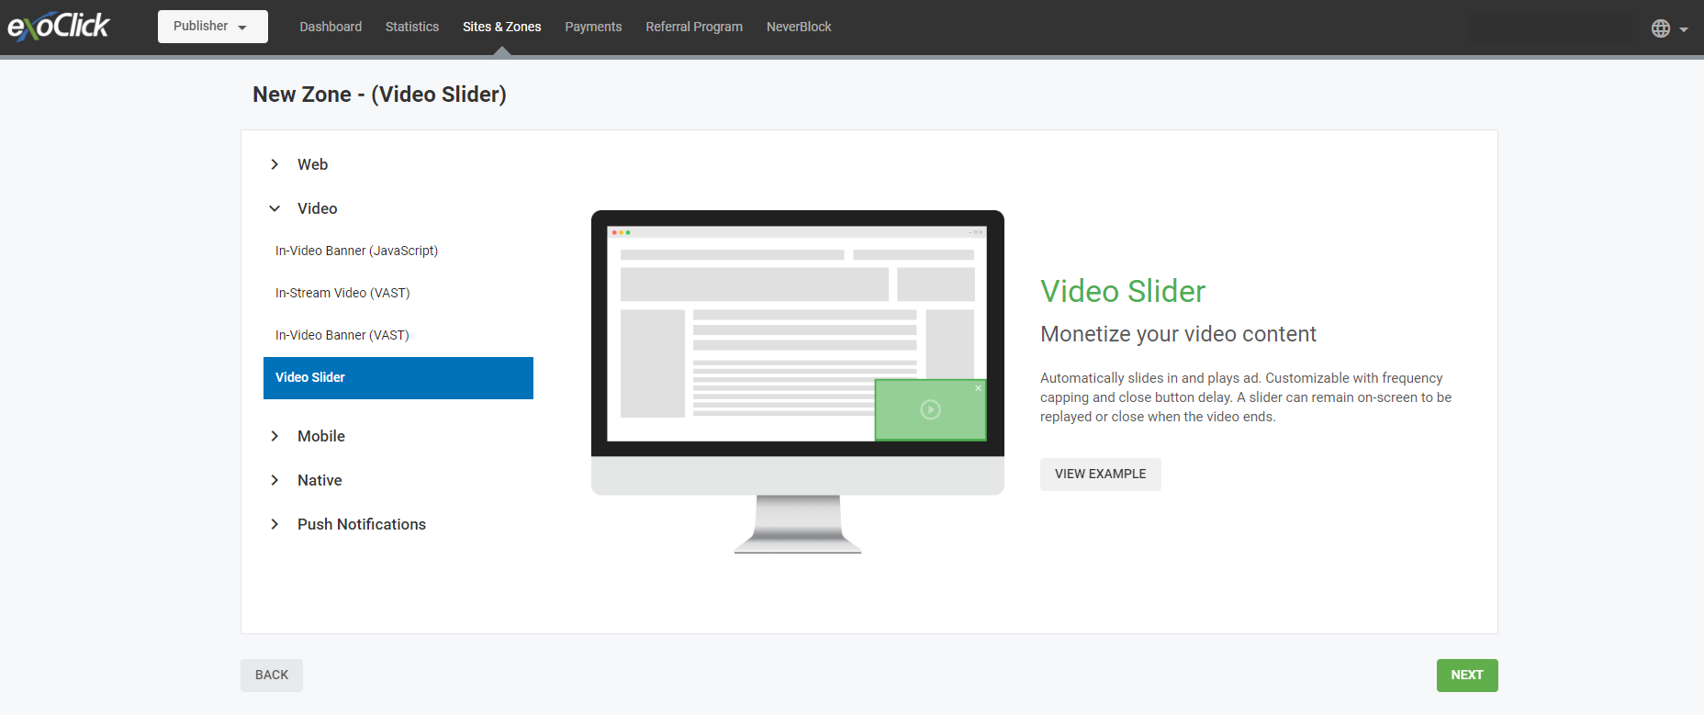Expand the Mobile category chevron

pos(275,436)
